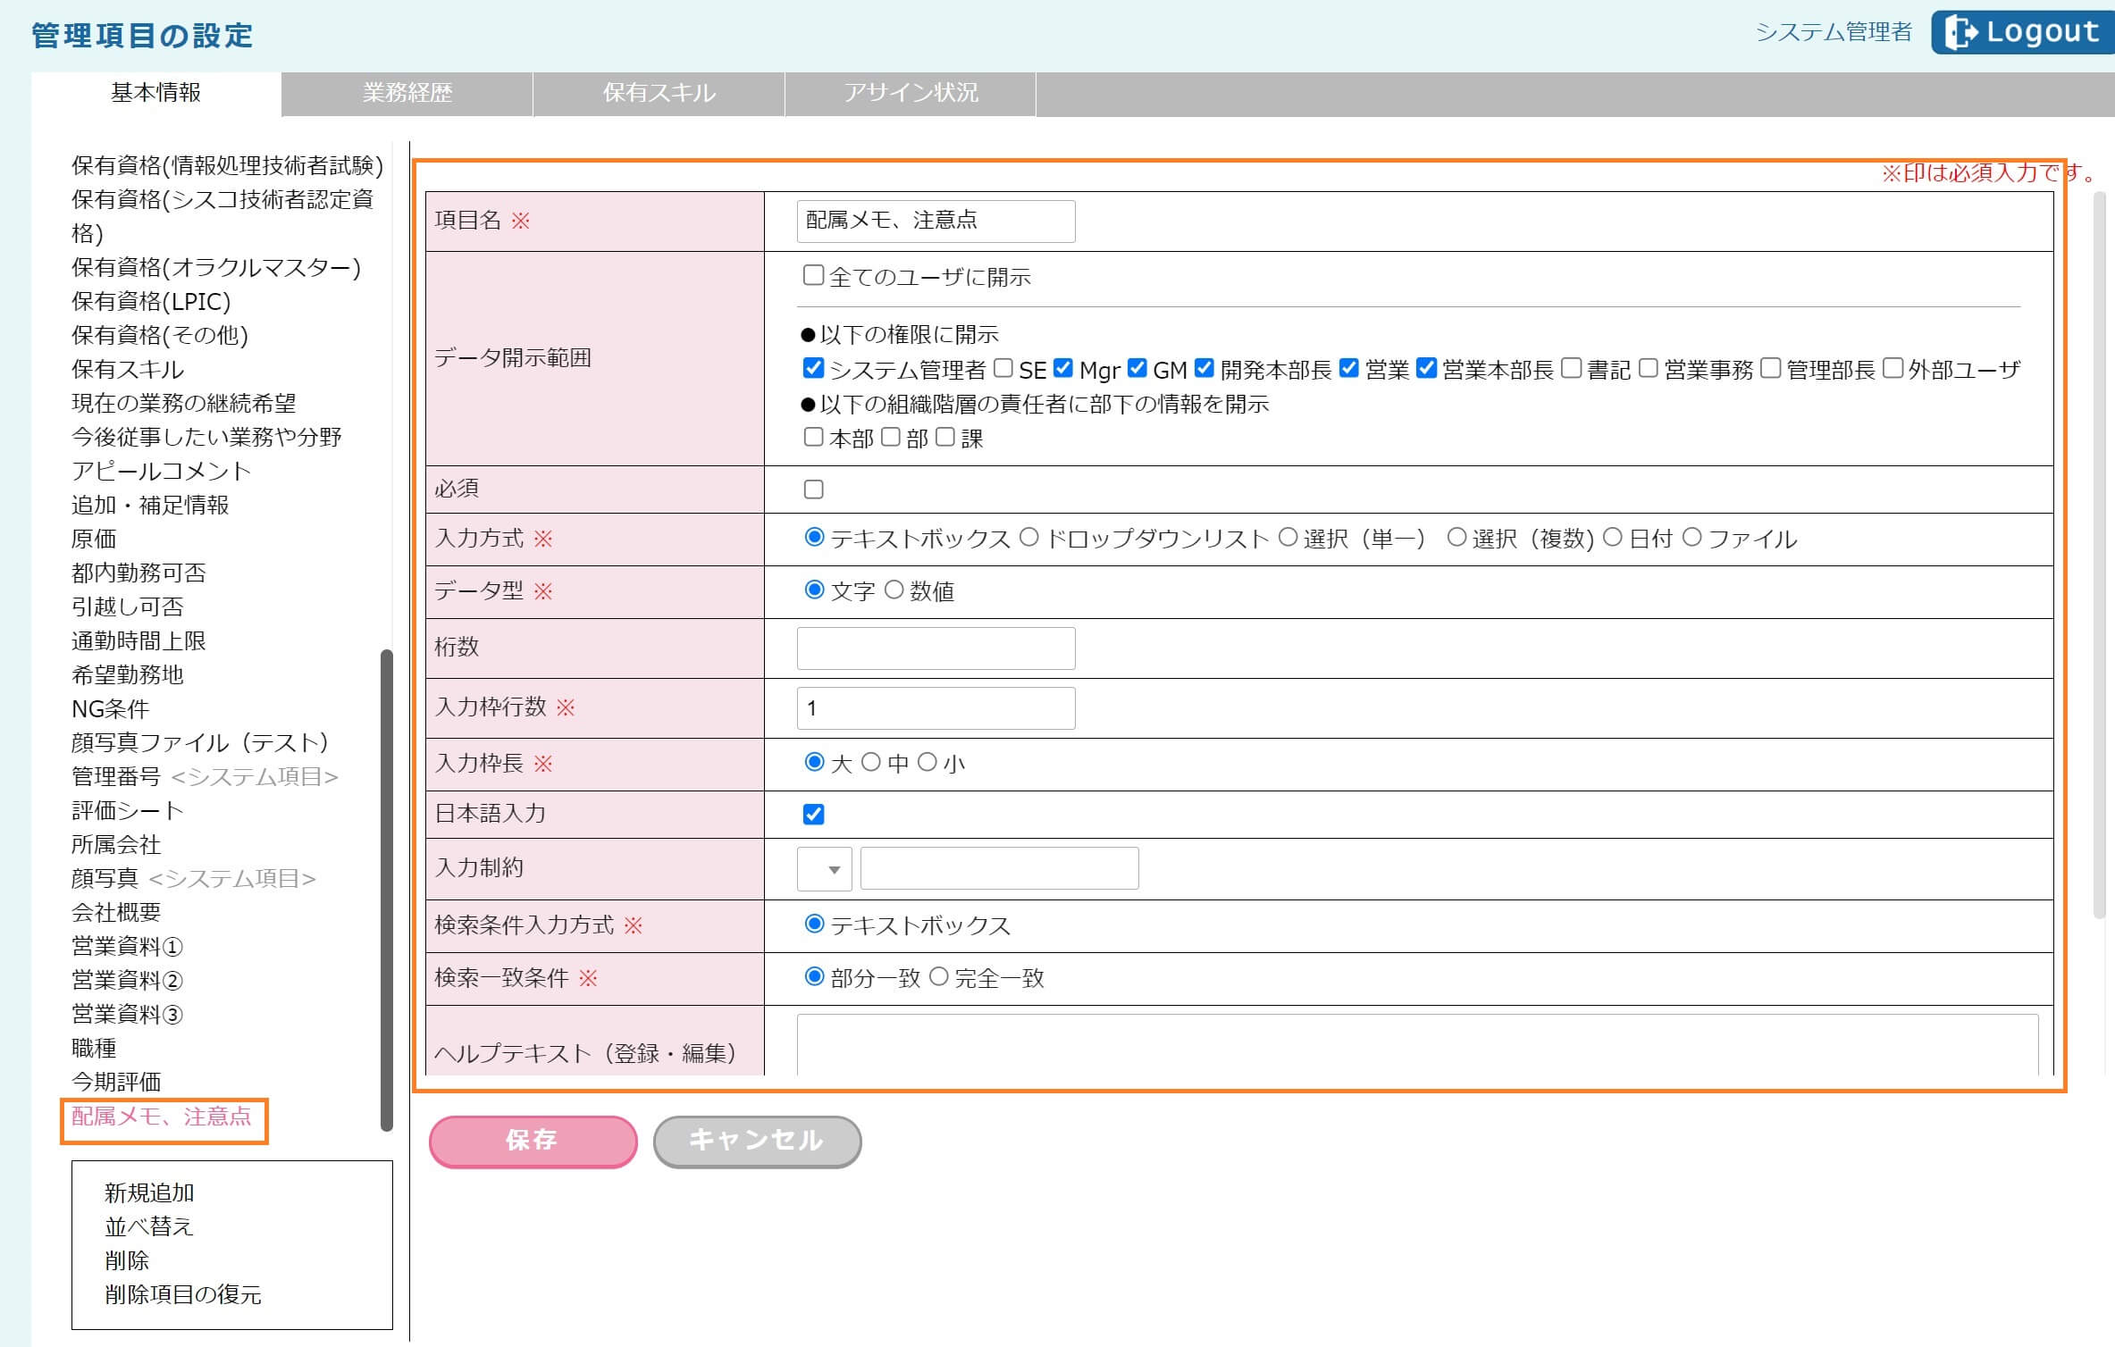Select 評価シート in item list

(x=128, y=810)
